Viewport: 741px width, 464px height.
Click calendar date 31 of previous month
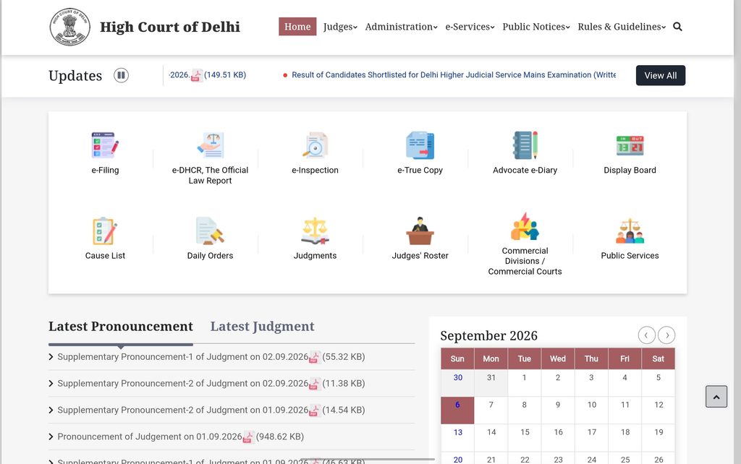click(x=491, y=382)
